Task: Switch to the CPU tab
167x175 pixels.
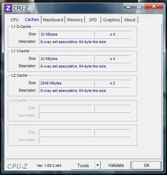Action: [14, 20]
